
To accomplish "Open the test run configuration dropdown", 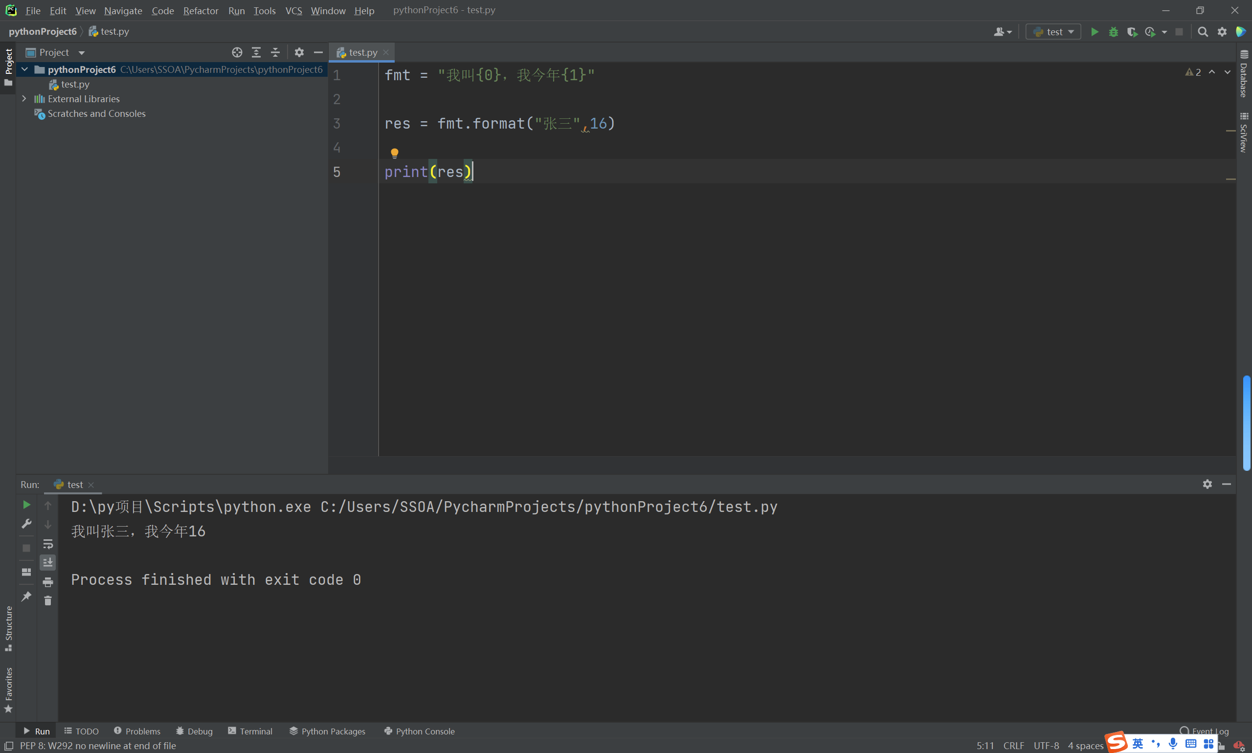I will [1053, 32].
